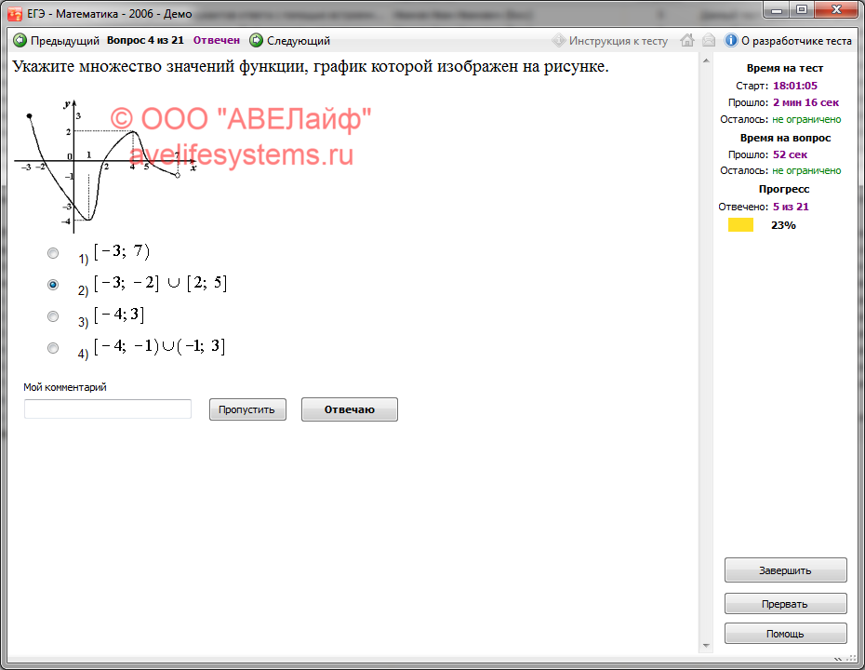The width and height of the screenshot is (865, 670).
Task: Click the yellow progress bar indicator
Action: click(740, 225)
